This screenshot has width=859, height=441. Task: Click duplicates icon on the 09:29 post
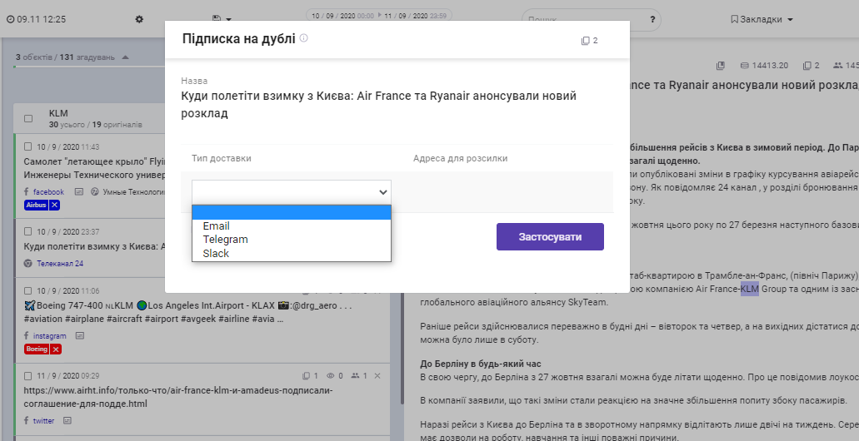(x=307, y=376)
